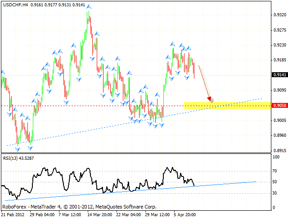The image size is (288, 218).
Task: Click the 0.9320 price axis label
Action: (x=279, y=15)
